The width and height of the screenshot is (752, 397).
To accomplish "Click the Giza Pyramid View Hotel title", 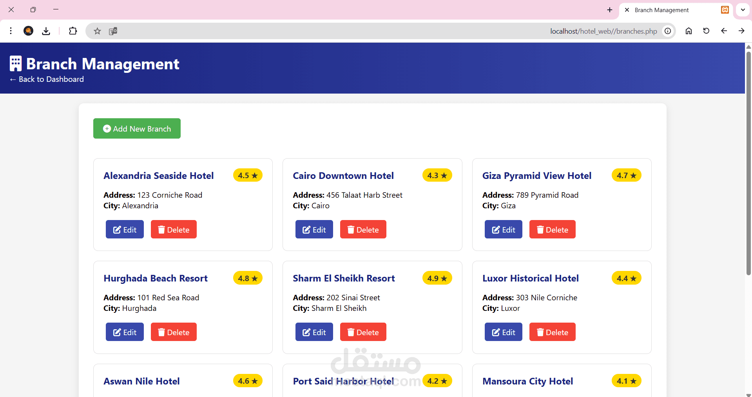I will (x=537, y=176).
